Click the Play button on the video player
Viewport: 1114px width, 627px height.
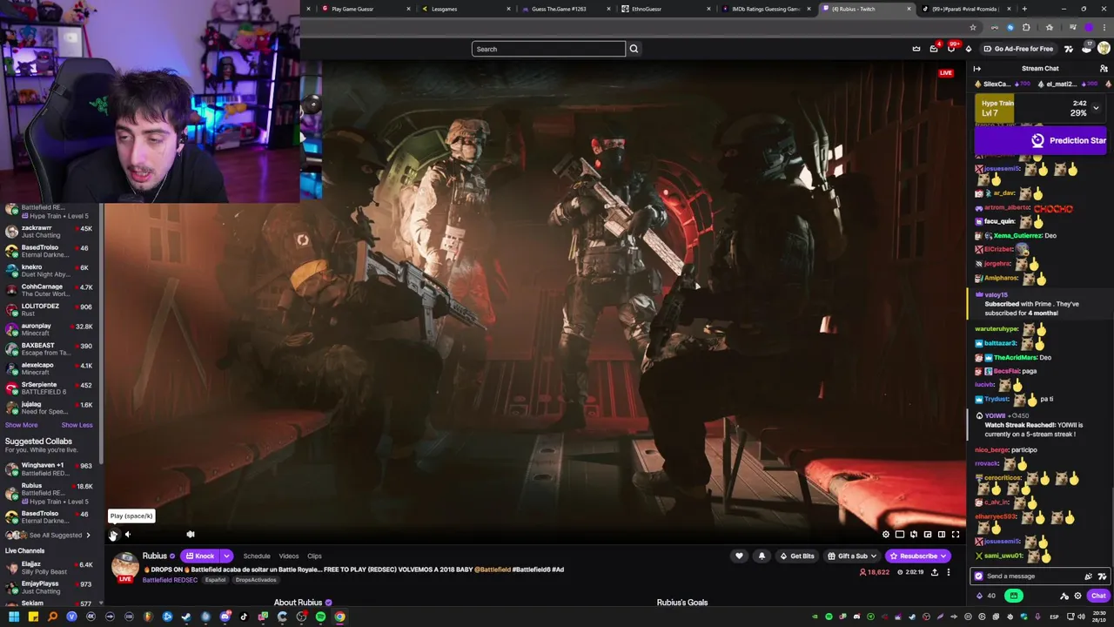click(x=113, y=535)
